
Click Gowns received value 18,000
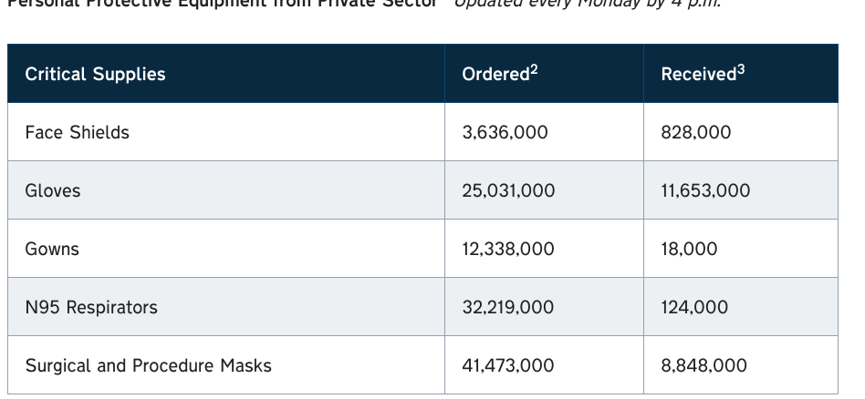coord(689,249)
